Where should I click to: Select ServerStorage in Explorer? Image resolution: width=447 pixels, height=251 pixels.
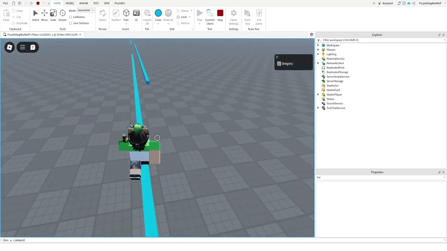click(335, 81)
